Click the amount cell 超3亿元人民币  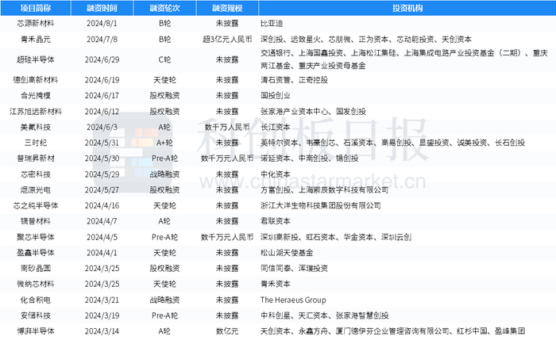click(227, 40)
